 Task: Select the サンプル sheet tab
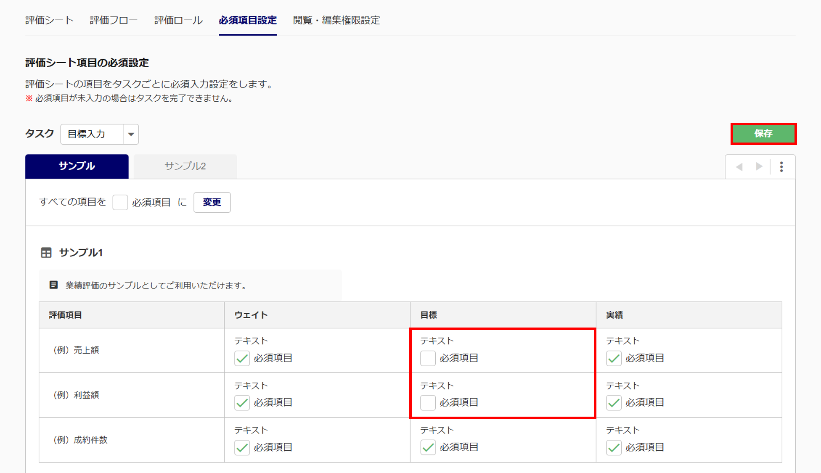click(77, 166)
